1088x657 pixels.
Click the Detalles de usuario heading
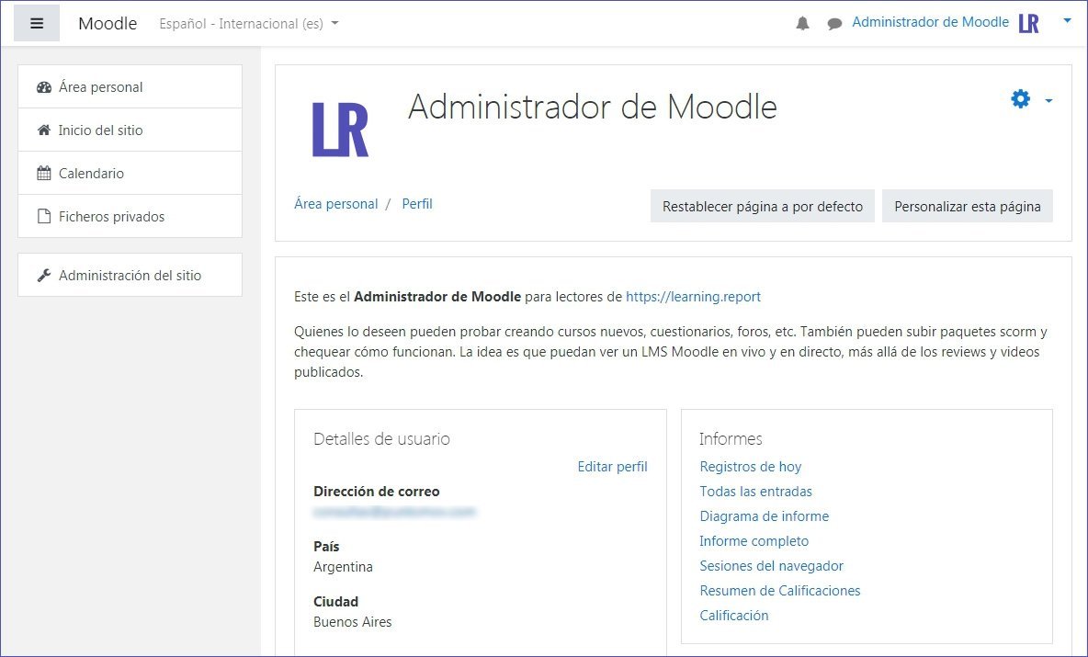click(381, 439)
